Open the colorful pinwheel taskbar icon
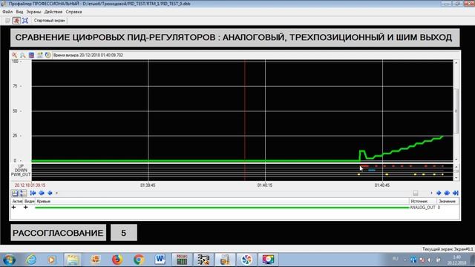The image size is (475, 267). 246,260
